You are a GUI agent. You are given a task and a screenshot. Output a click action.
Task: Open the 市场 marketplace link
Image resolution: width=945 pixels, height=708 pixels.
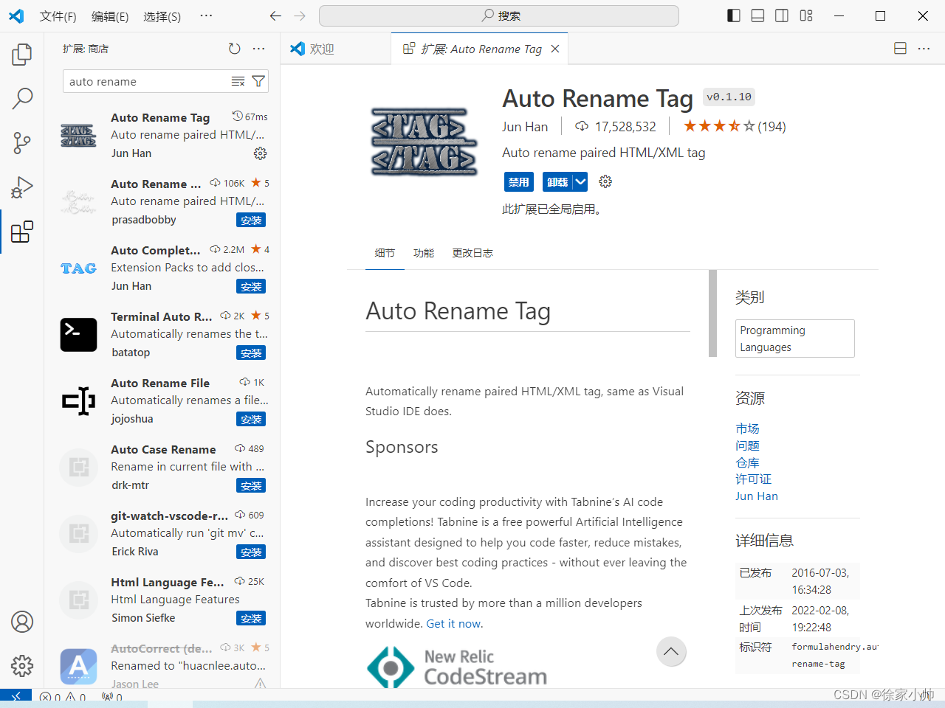tap(747, 428)
